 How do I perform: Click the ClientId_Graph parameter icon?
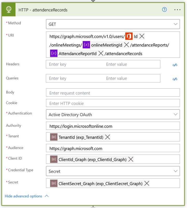[54, 159]
